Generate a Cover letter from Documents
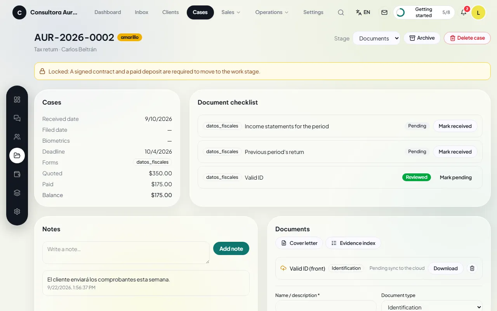Screen dimensions: 497x311 click(299, 243)
